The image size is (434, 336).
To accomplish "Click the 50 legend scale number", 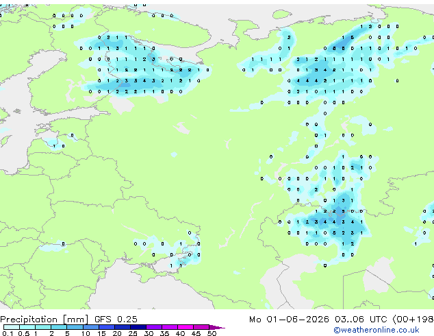I will pos(212,333).
